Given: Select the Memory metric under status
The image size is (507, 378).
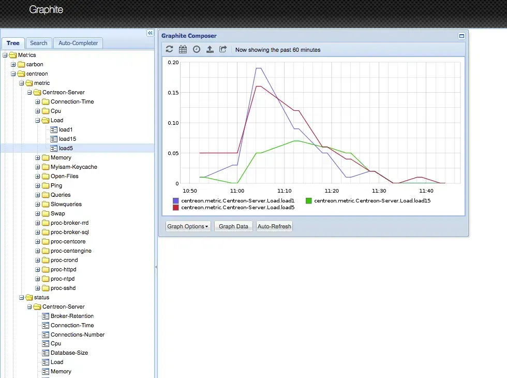Looking at the screenshot, I should click(x=61, y=372).
